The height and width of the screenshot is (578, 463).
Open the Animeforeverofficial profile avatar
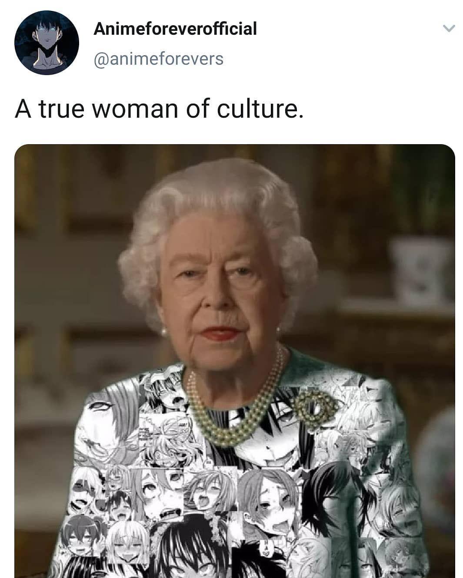(47, 43)
